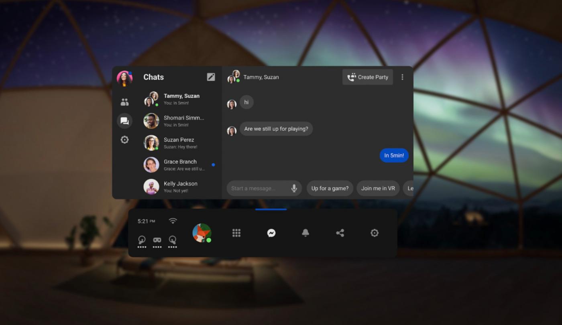
Task: Open the Suzan Perez conversation
Action: coord(179,143)
